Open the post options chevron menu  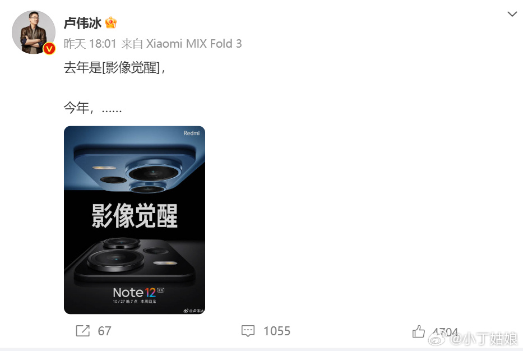pos(512,14)
